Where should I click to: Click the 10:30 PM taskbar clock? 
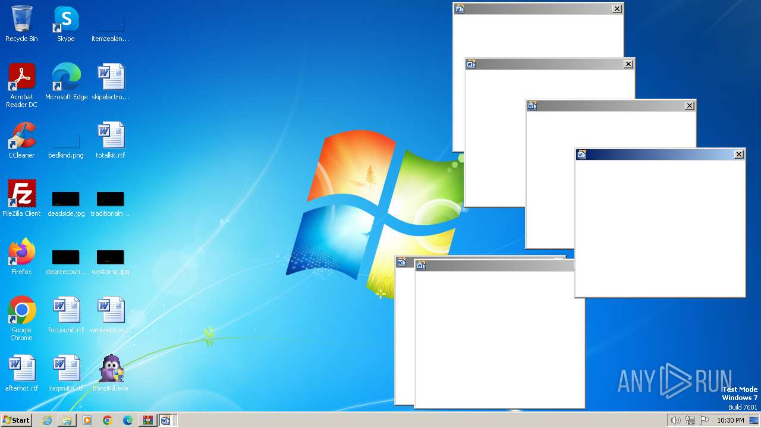tap(731, 420)
